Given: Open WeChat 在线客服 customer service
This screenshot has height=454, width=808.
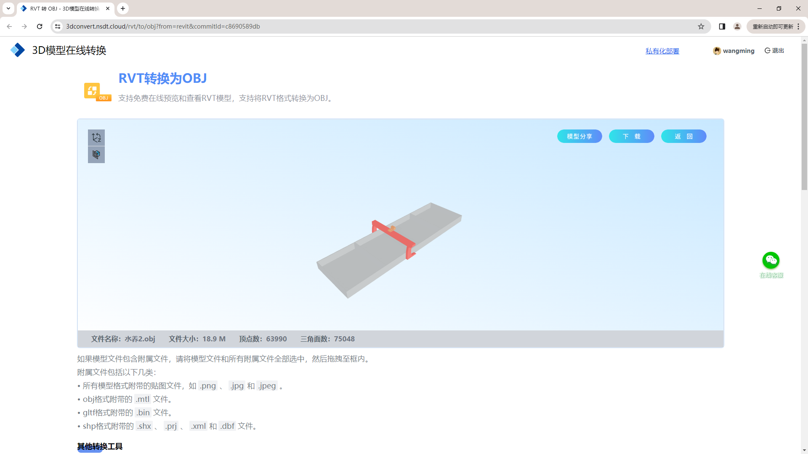Looking at the screenshot, I should pos(771,261).
